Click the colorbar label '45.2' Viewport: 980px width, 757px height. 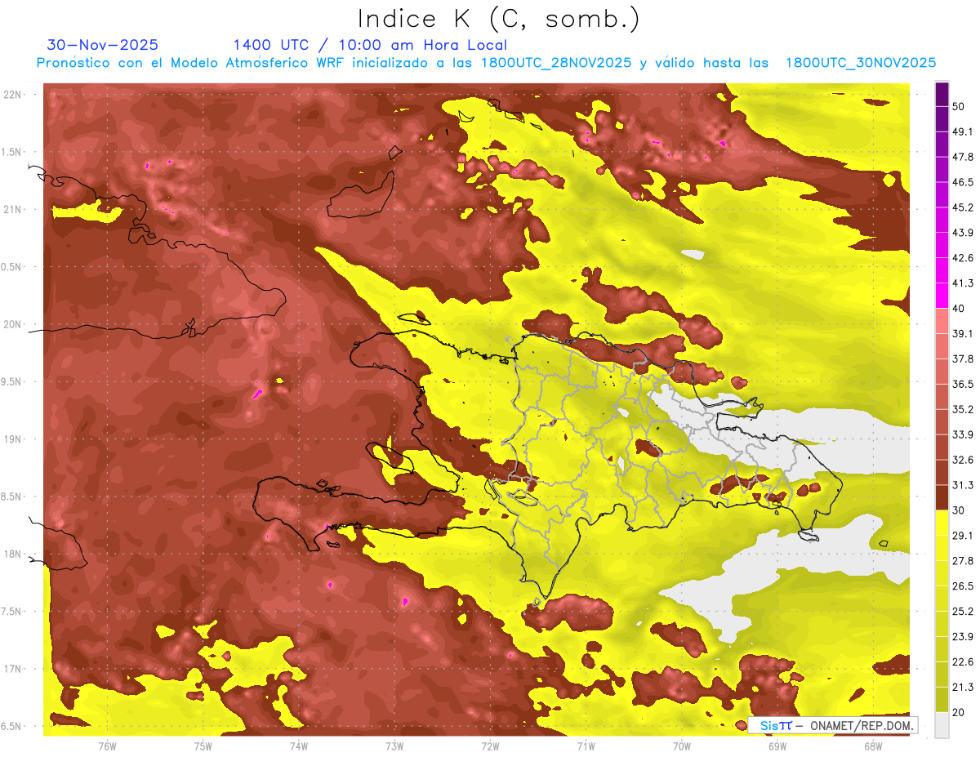(963, 207)
